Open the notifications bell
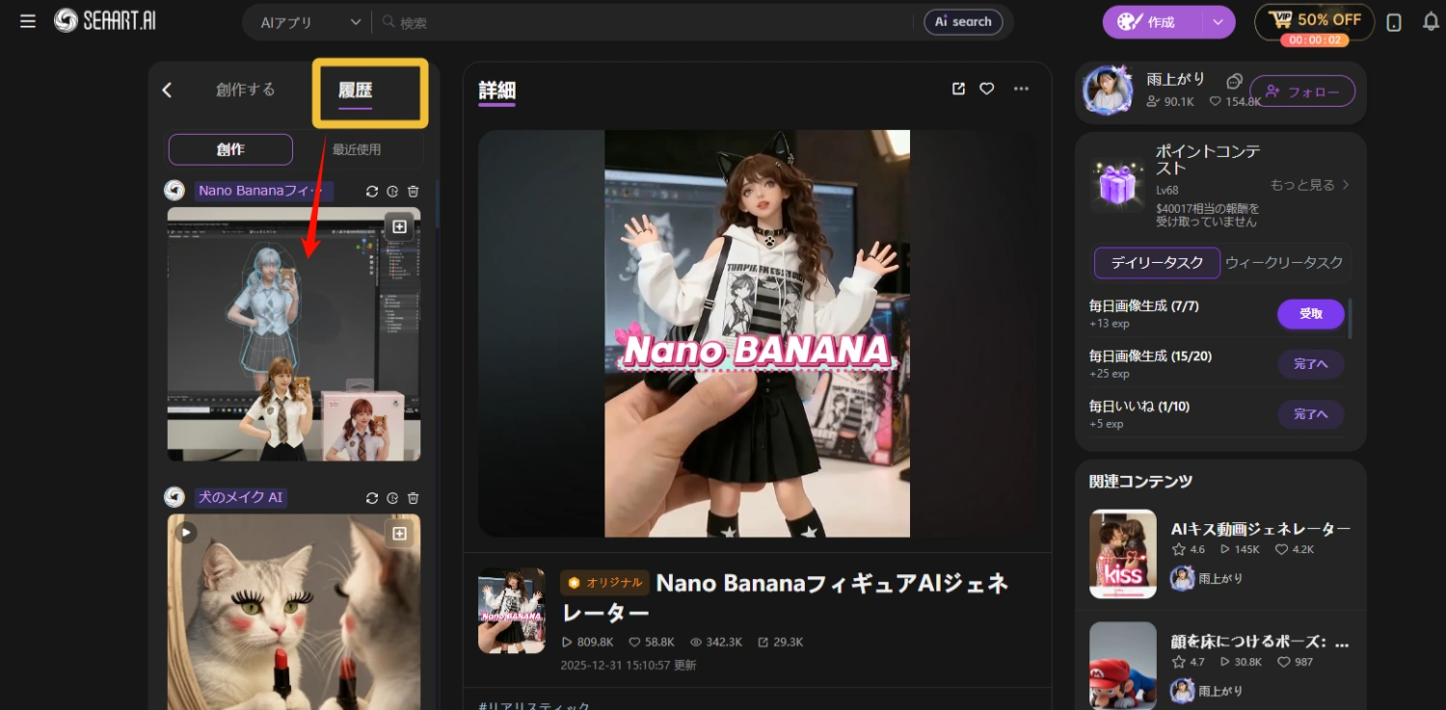Viewport: 1446px width, 710px height. (1431, 22)
